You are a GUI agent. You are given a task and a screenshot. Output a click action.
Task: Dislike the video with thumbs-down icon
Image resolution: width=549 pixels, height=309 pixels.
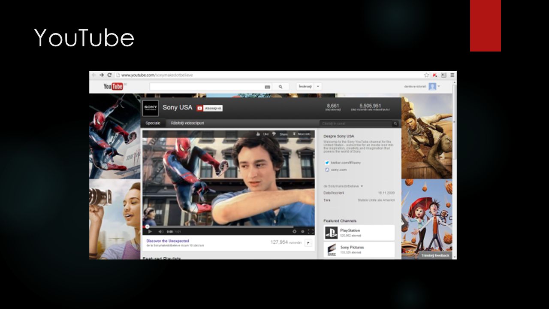(x=274, y=134)
